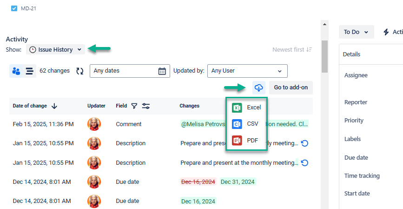Click the @Melisa Petrovs comment text
This screenshot has width=403, height=209.
(x=203, y=124)
